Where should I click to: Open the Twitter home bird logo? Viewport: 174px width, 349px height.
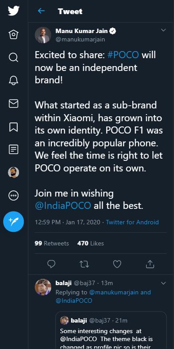[x=14, y=11]
